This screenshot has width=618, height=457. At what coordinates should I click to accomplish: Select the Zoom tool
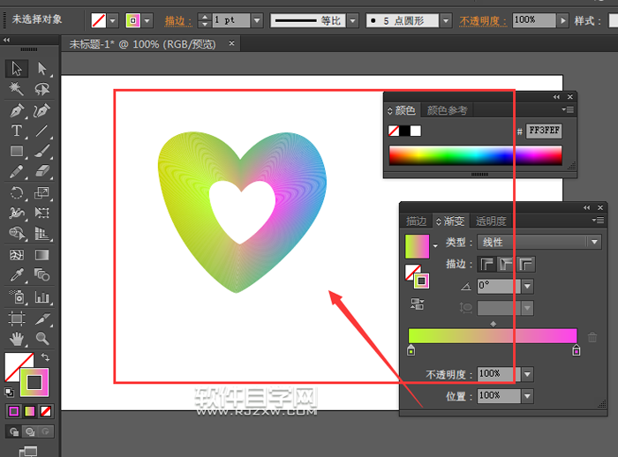tap(41, 338)
